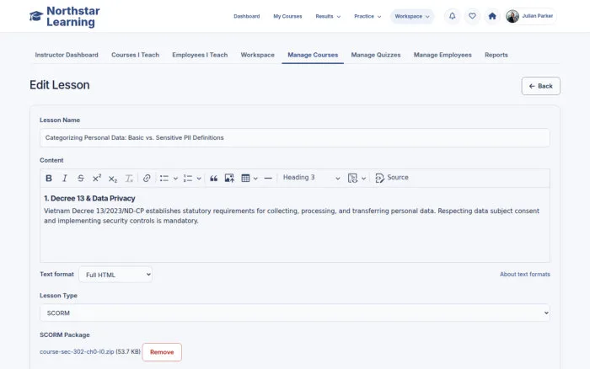Viewport: 590px width, 369px height.
Task: Insert a table in the editor
Action: point(245,179)
